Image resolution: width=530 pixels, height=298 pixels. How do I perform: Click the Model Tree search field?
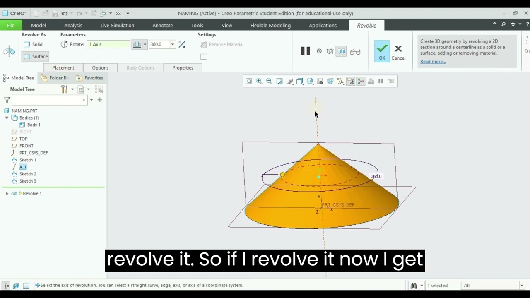pyautogui.click(x=49, y=100)
